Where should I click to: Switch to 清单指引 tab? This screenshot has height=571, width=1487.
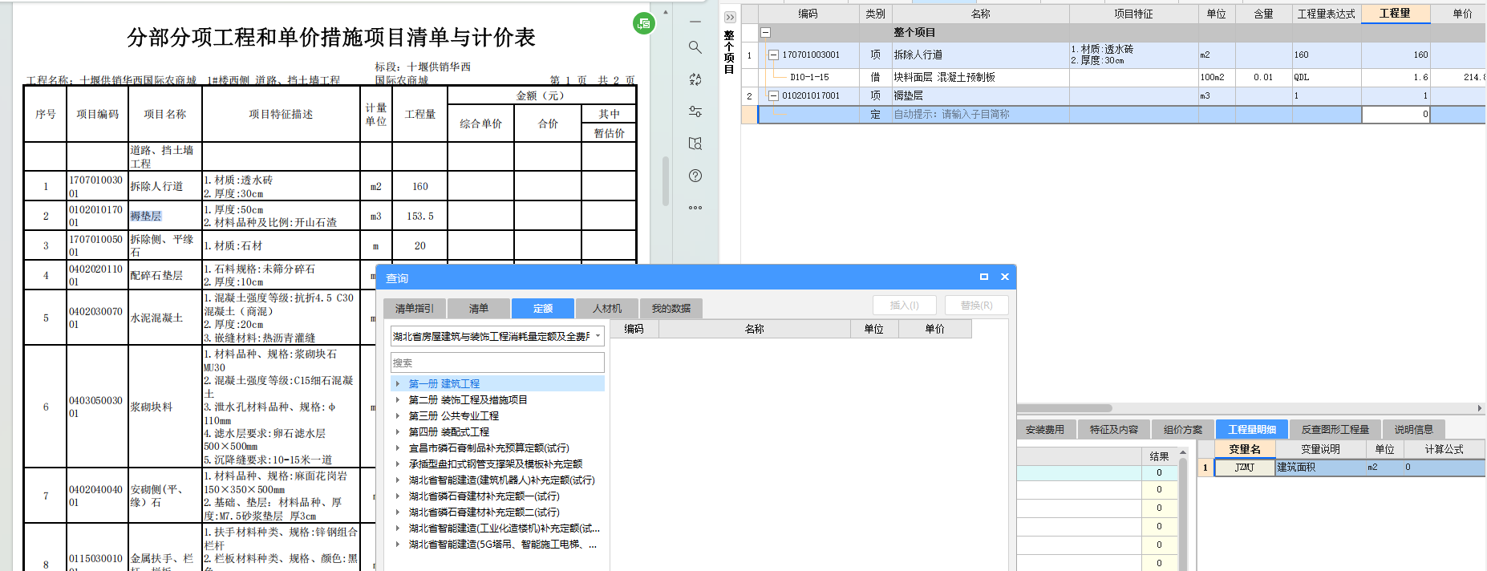414,308
